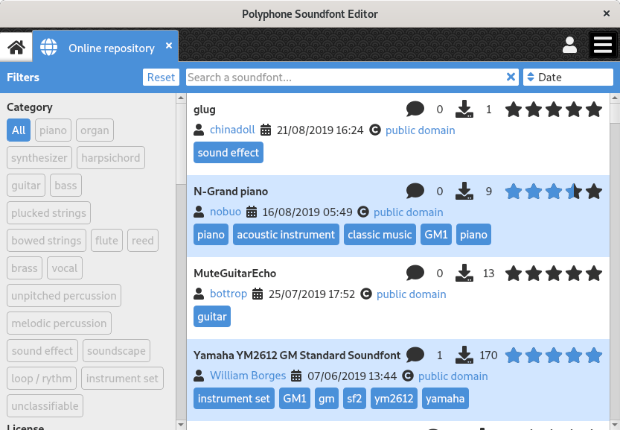Viewport: 620px width, 430px height.
Task: Click the calendar icon next to chinadoll's date
Action: coord(266,130)
